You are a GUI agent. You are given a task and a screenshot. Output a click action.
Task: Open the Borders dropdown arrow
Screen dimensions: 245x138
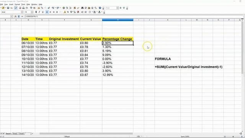[92, 12]
